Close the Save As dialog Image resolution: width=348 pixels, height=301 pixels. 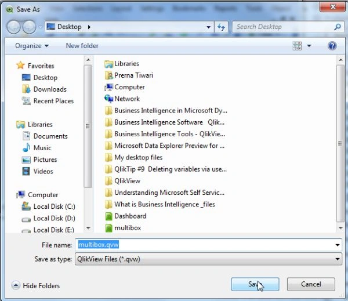point(332,6)
